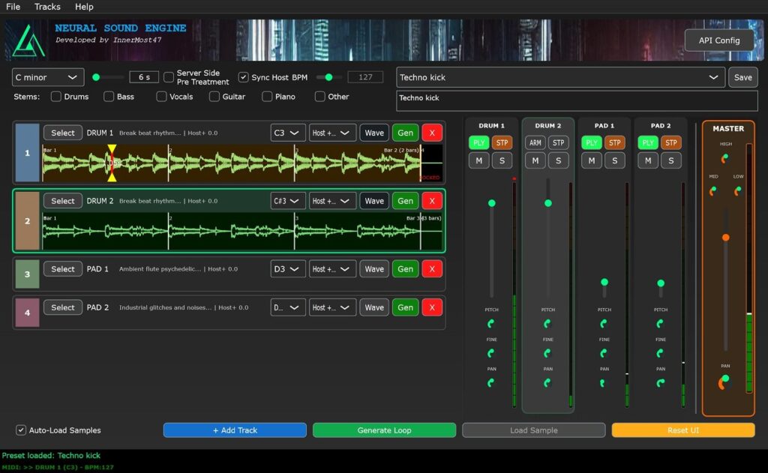Open the API Config panel
Image resolution: width=768 pixels, height=473 pixels.
click(x=718, y=40)
